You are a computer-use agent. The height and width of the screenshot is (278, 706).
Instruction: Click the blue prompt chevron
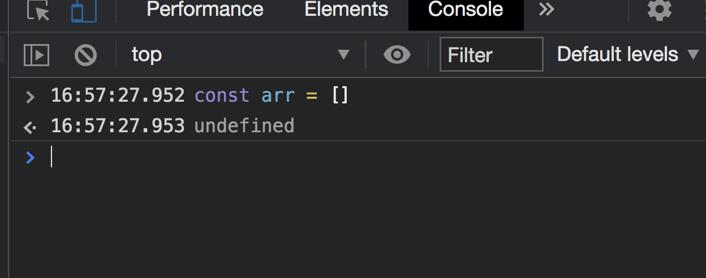point(31,158)
